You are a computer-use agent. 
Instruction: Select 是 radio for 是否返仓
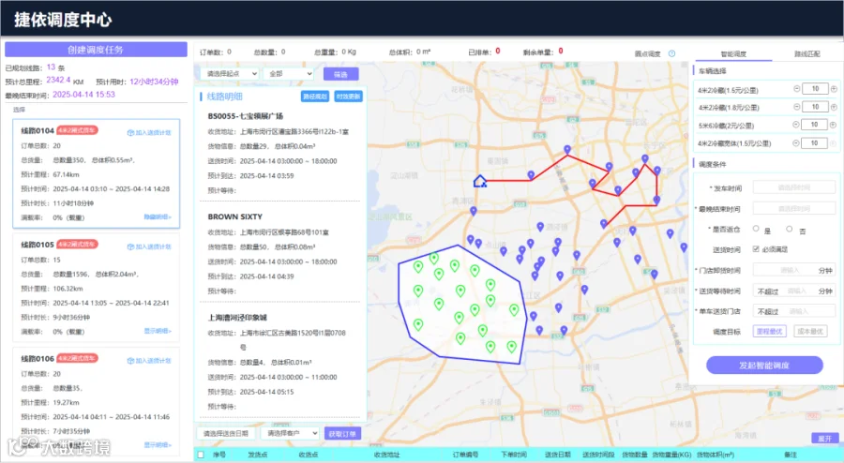[x=756, y=229]
